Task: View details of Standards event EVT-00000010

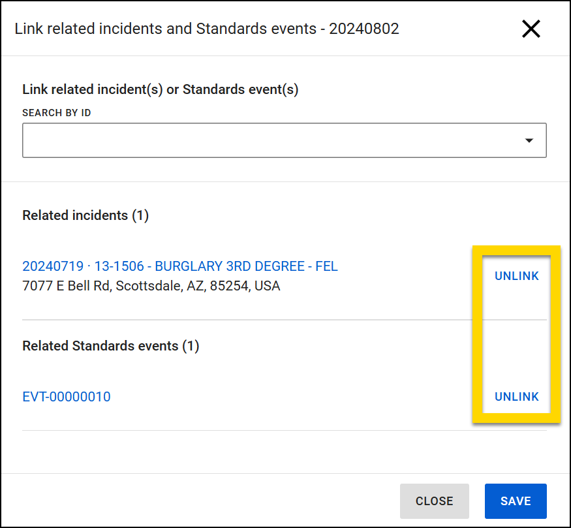Action: tap(66, 396)
